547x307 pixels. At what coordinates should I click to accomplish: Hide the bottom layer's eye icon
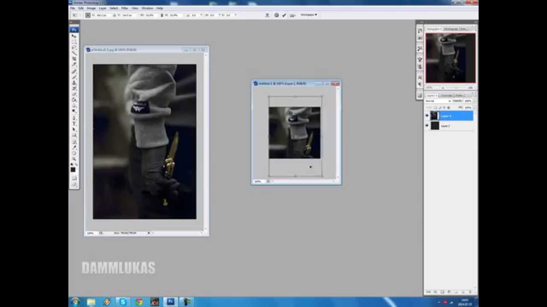click(427, 126)
